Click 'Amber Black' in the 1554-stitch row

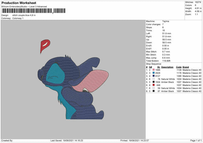tap(167, 82)
